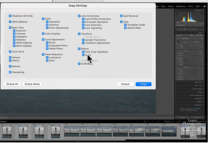Uncheck the Color Grading checkbox
208x143 pixels.
click(x=43, y=34)
